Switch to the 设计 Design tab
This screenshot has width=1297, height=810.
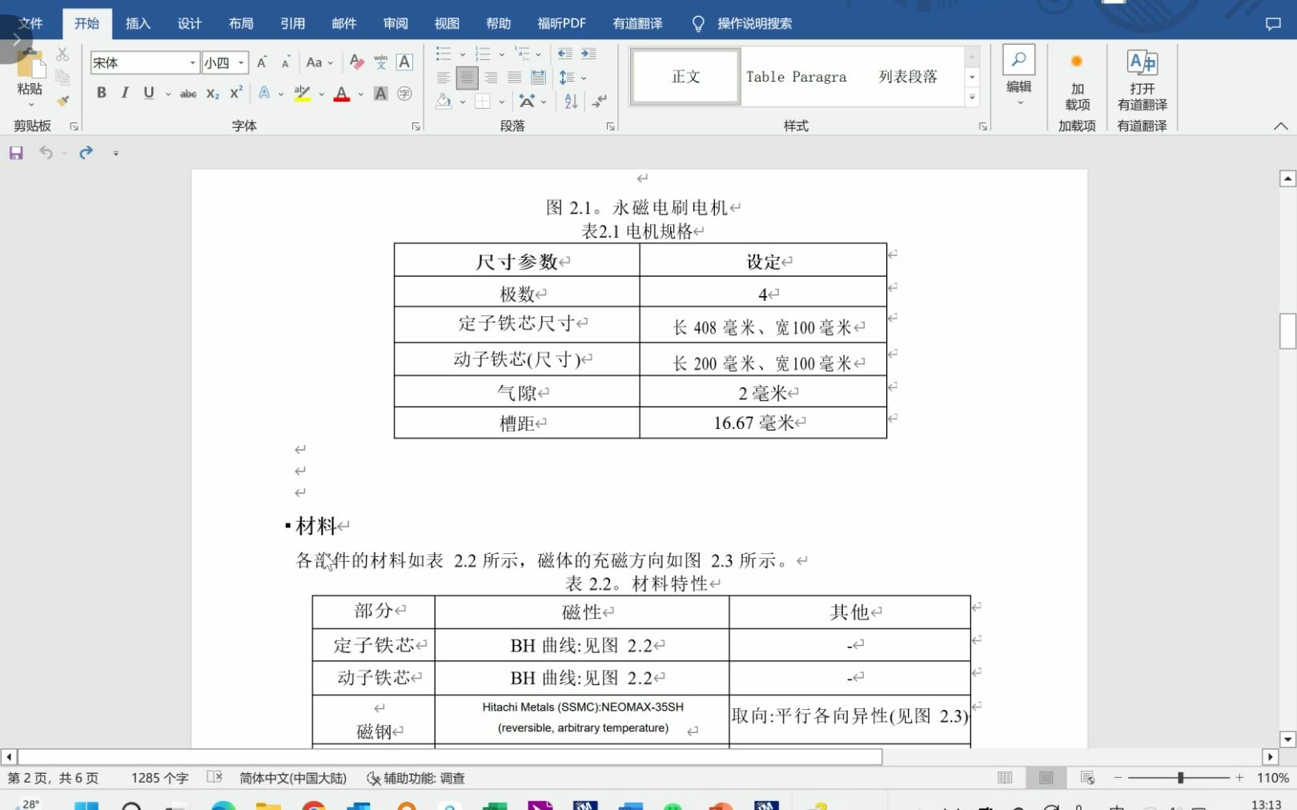(190, 23)
